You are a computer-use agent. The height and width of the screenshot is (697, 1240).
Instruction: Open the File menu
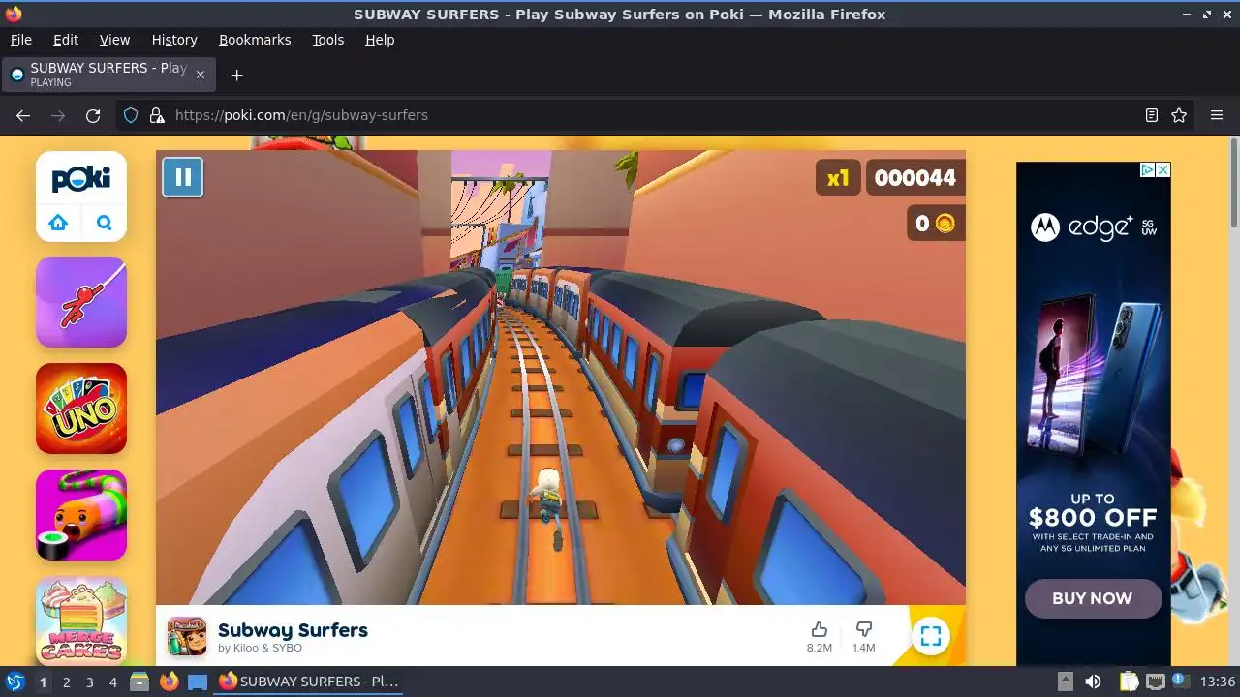tap(20, 40)
